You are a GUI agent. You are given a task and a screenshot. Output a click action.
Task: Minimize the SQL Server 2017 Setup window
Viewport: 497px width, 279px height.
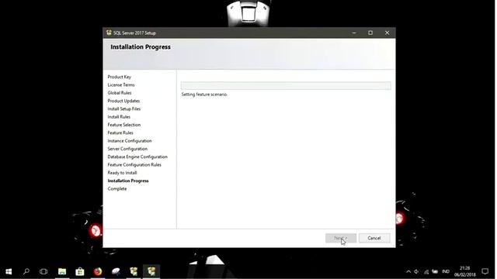click(354, 33)
